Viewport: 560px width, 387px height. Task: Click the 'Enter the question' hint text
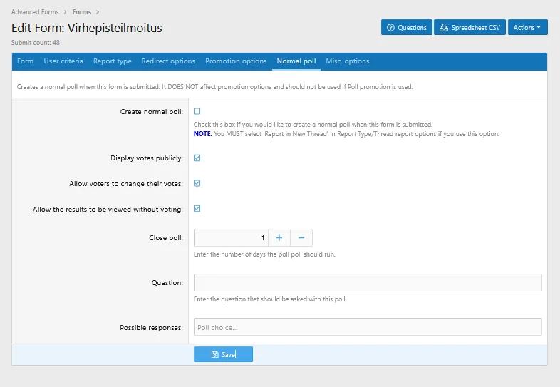coord(270,299)
